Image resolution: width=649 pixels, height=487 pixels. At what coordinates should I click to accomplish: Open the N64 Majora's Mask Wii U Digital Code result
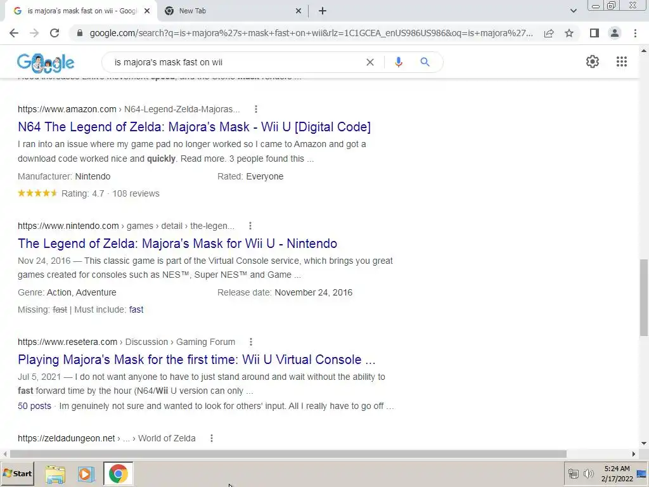[194, 127]
